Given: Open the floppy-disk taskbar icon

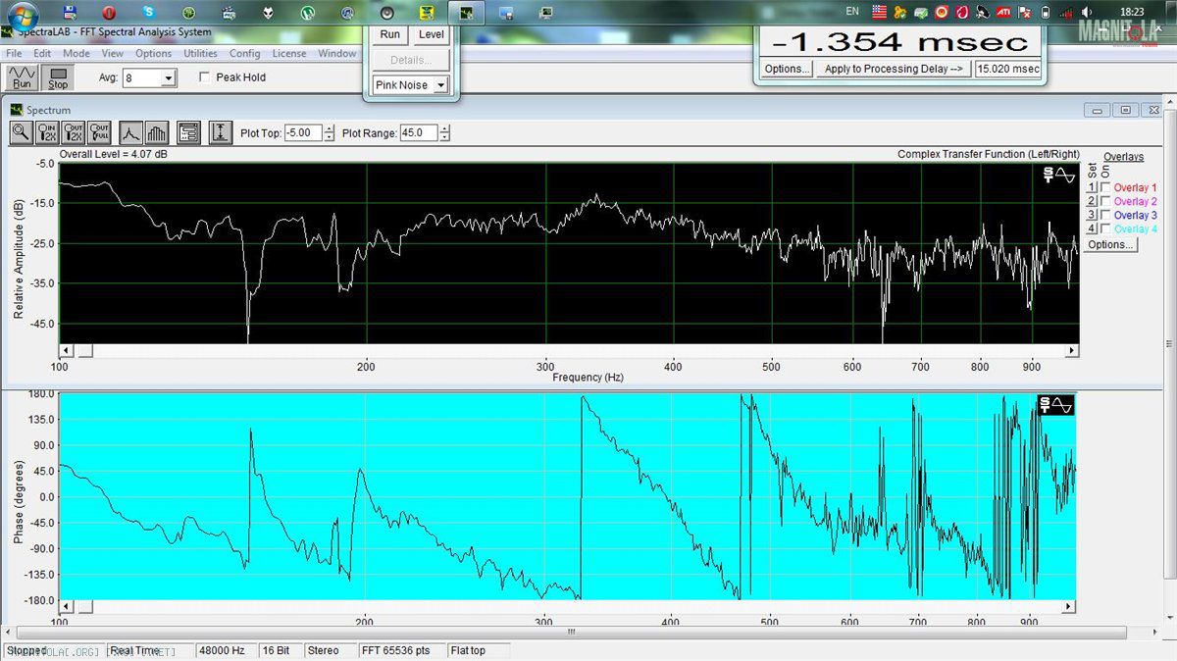Looking at the screenshot, I should pos(69,13).
